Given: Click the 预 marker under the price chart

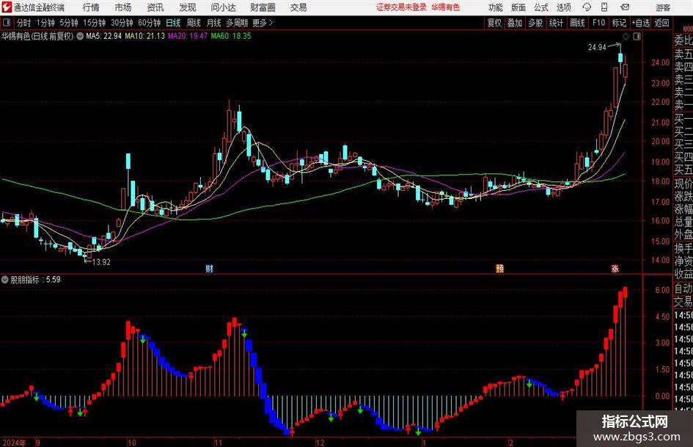Looking at the screenshot, I should 499,268.
